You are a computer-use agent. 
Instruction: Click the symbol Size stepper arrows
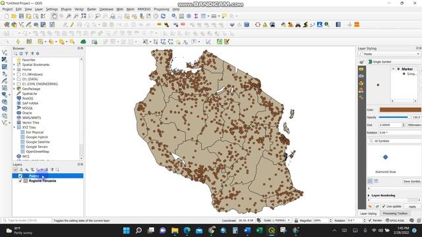(403, 125)
